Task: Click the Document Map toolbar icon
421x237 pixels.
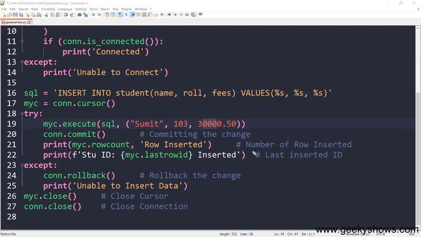Action: pos(144,14)
